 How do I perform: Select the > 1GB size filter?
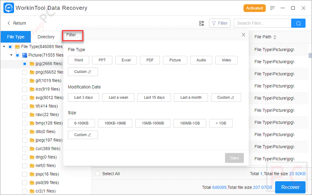pos(221,123)
